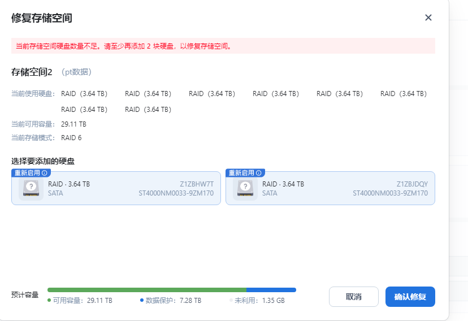The image size is (468, 321).
Task: Select disk card with serial Z1ZBHW7T
Action: point(116,188)
